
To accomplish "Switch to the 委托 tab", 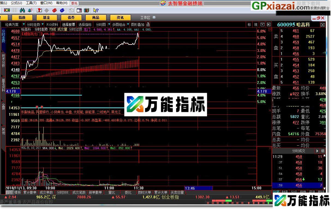I will pos(74,3).
